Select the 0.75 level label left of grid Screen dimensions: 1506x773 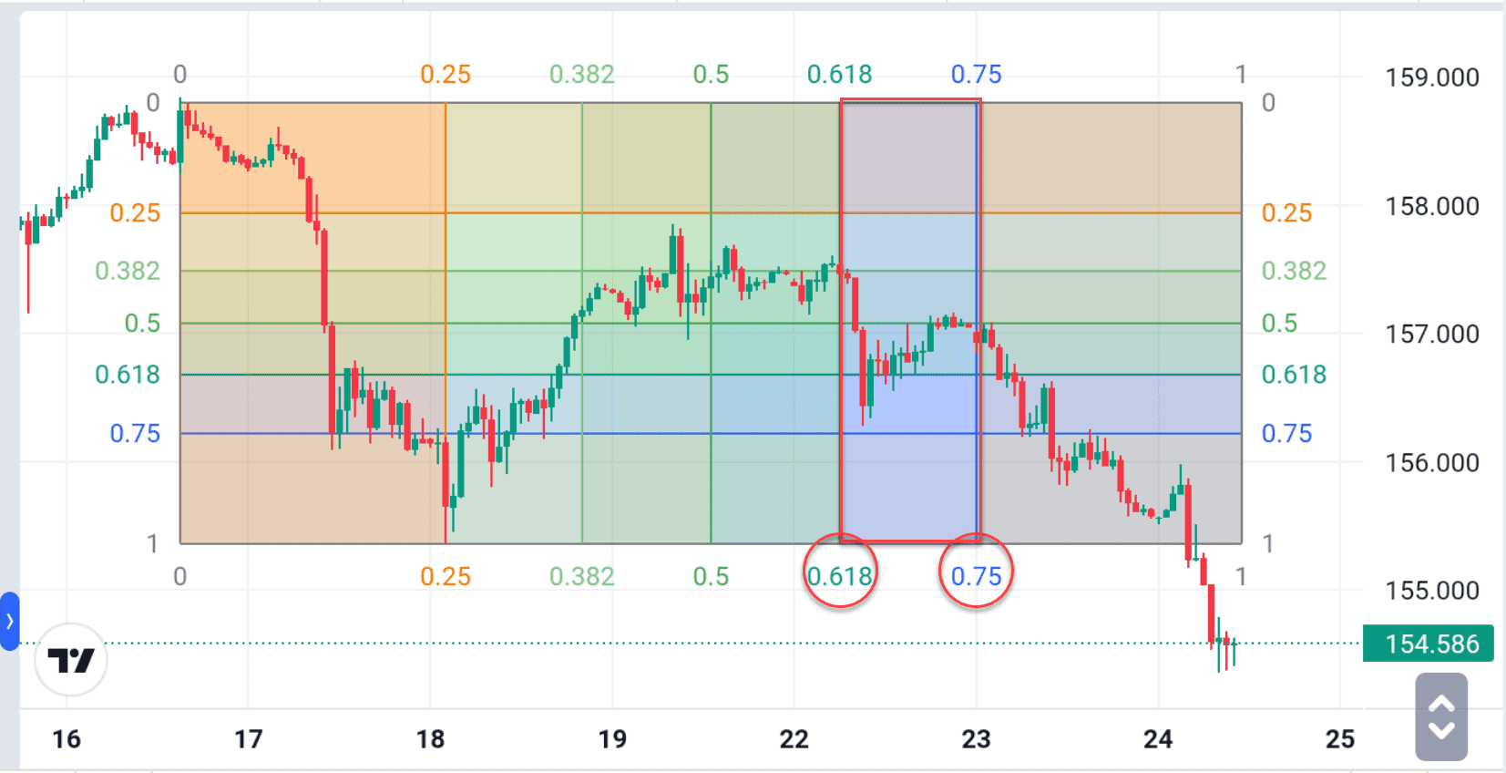coord(135,433)
